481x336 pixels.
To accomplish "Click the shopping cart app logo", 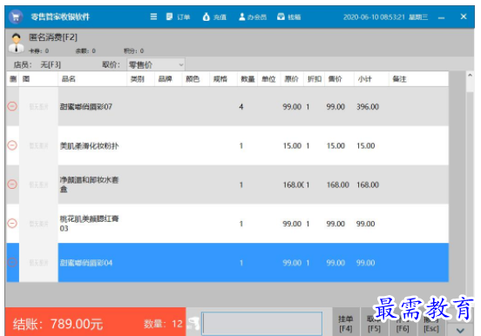I will (x=16, y=17).
